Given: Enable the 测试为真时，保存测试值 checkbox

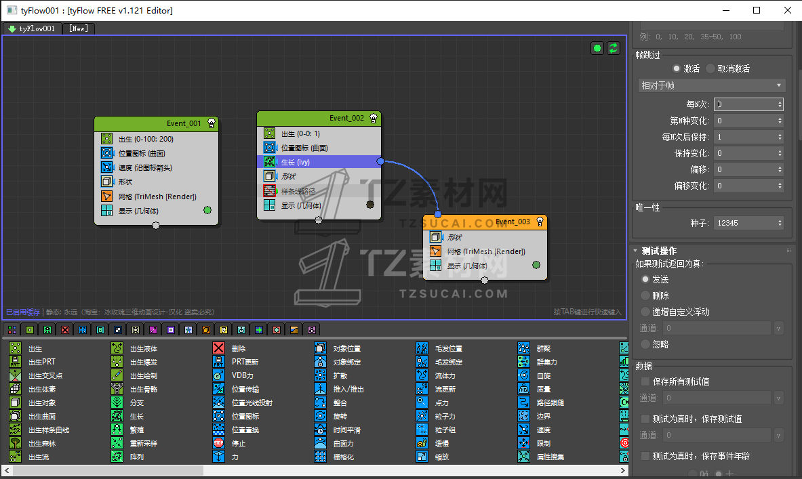Looking at the screenshot, I should pyautogui.click(x=645, y=419).
